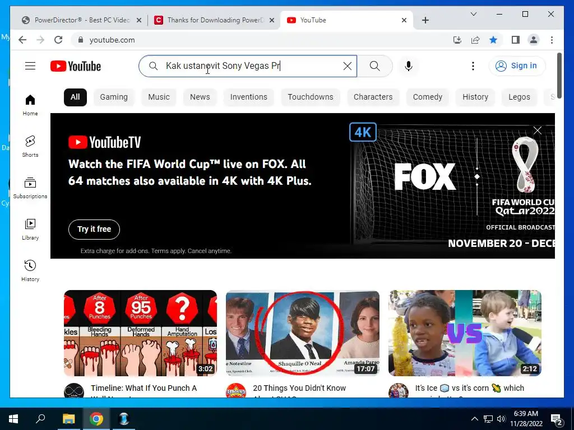Select the All filter chip
Image resolution: width=574 pixels, height=430 pixels.
pyautogui.click(x=75, y=97)
